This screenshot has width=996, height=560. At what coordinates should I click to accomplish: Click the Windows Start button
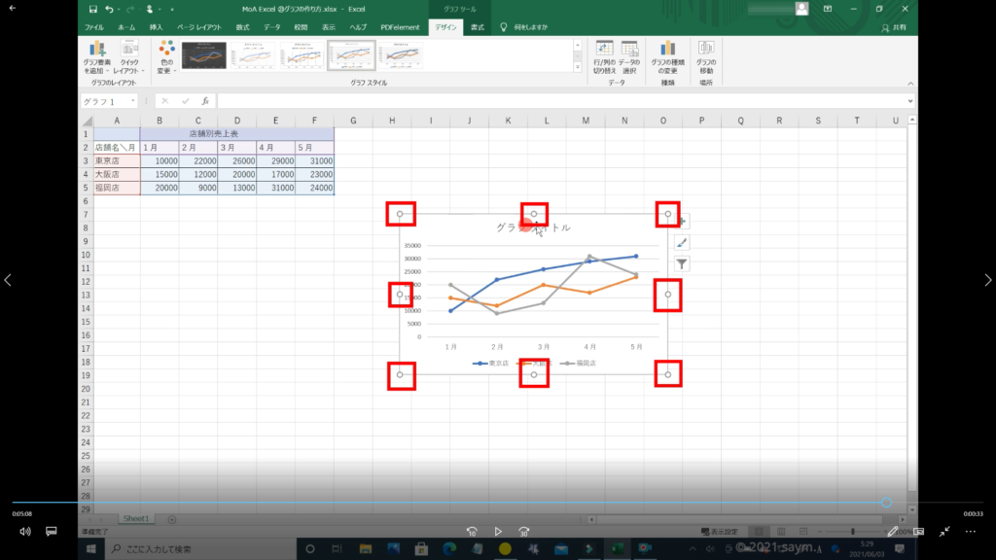click(x=91, y=549)
